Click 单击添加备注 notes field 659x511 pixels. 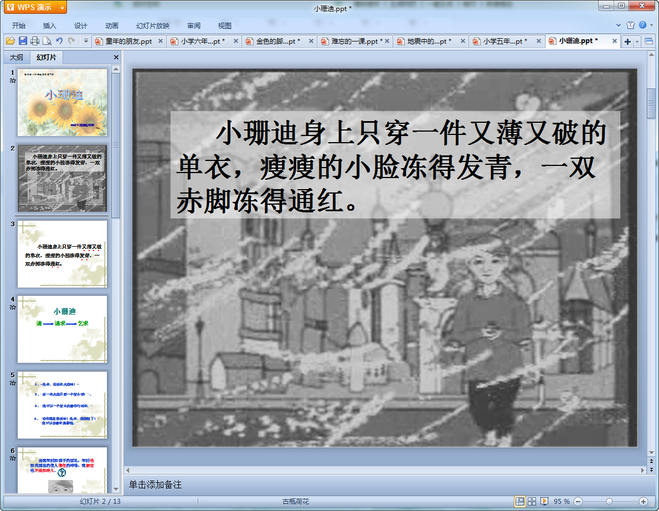point(155,484)
